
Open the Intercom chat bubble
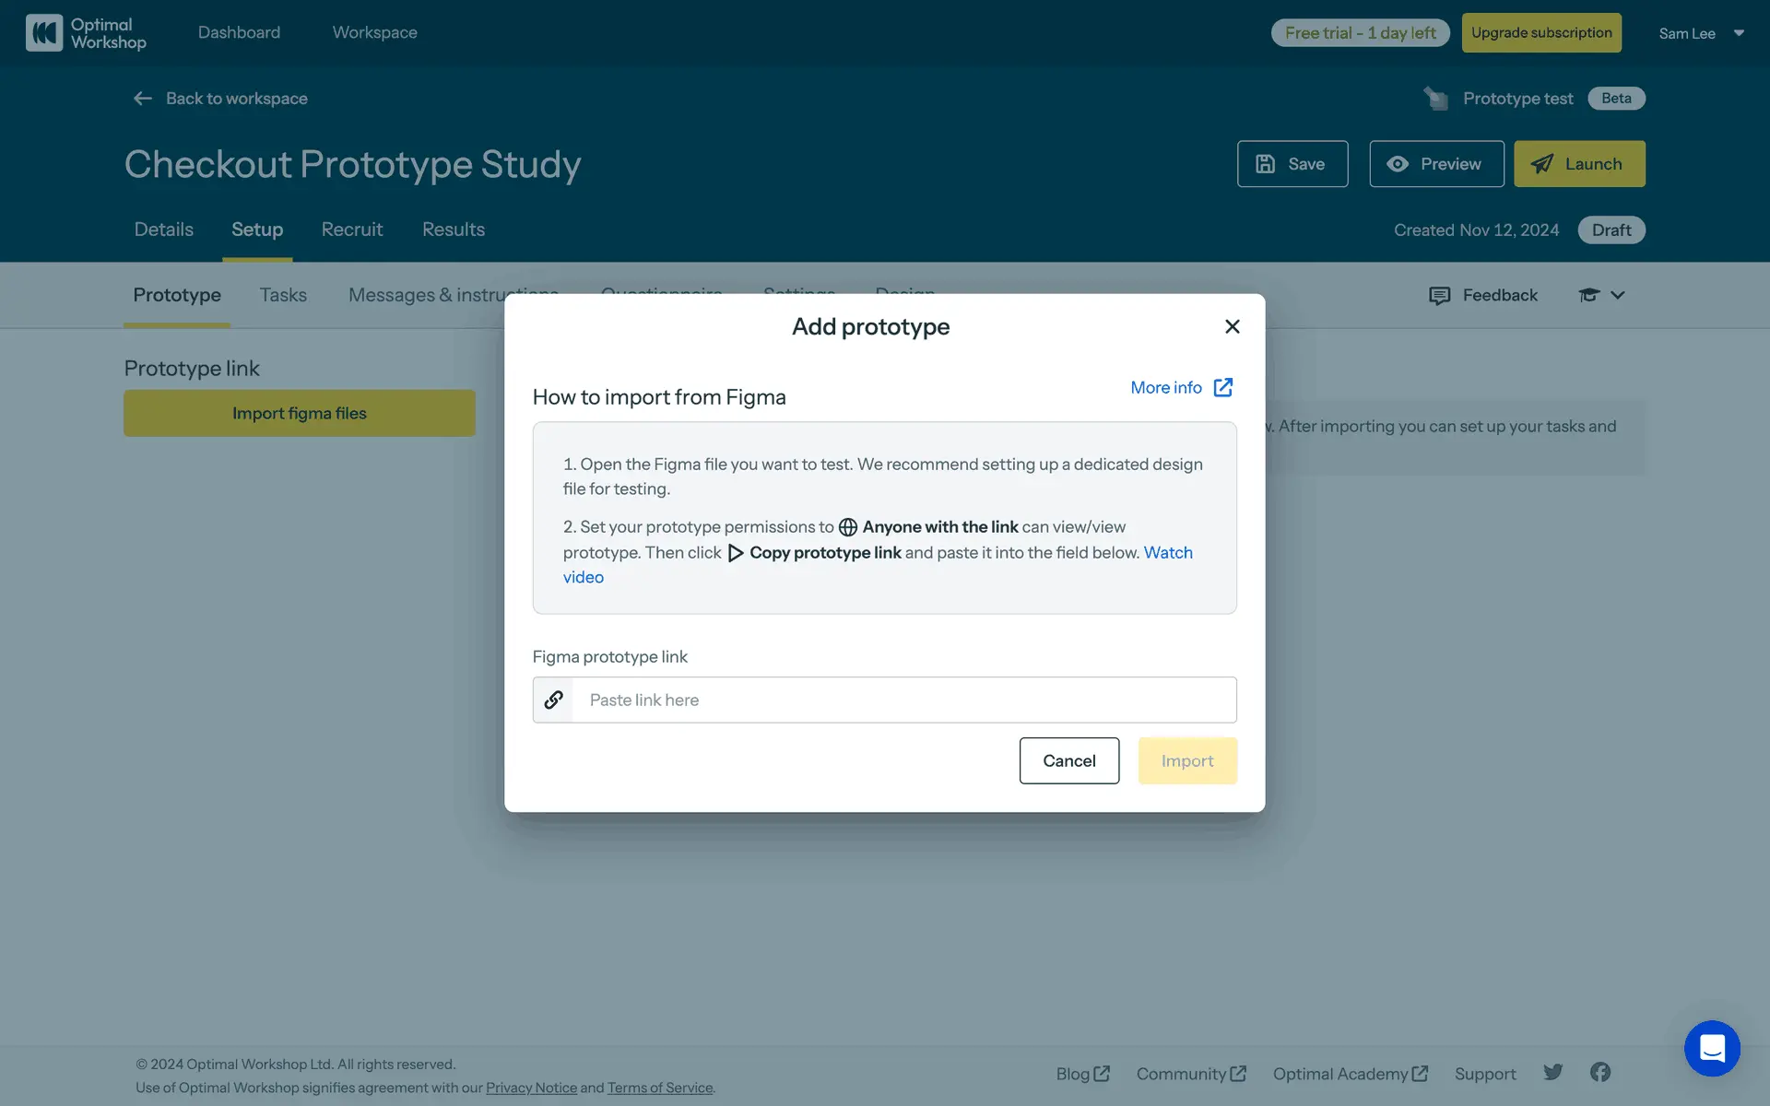click(x=1712, y=1048)
